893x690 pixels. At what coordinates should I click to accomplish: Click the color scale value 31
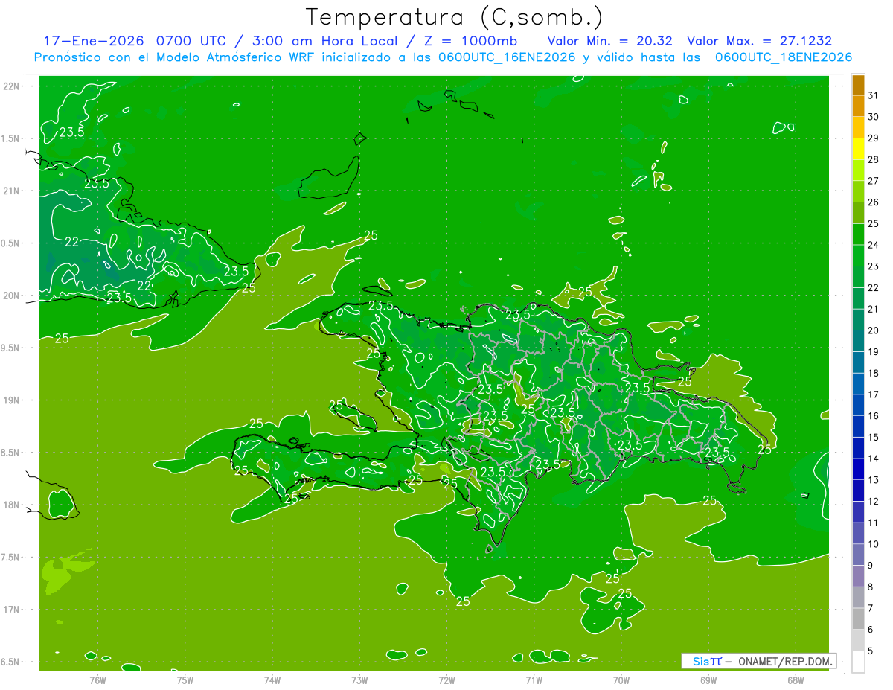[874, 95]
